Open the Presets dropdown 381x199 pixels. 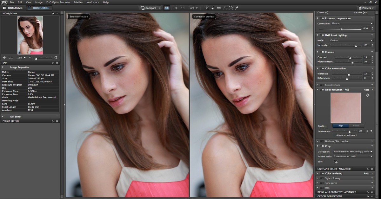[366, 8]
